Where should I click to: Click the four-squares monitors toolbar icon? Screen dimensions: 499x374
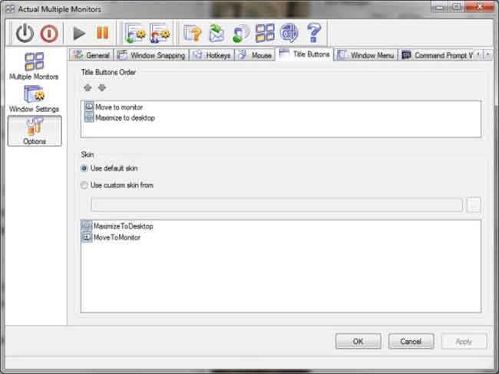265,33
